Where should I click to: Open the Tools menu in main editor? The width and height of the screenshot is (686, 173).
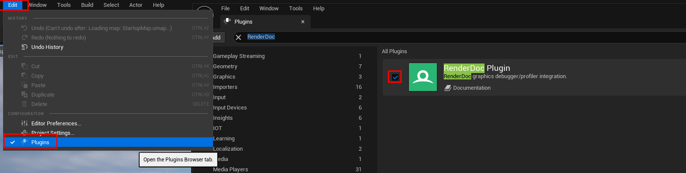click(64, 5)
